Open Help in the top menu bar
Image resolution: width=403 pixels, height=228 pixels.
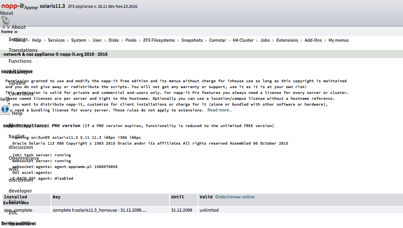pyautogui.click(x=37, y=40)
